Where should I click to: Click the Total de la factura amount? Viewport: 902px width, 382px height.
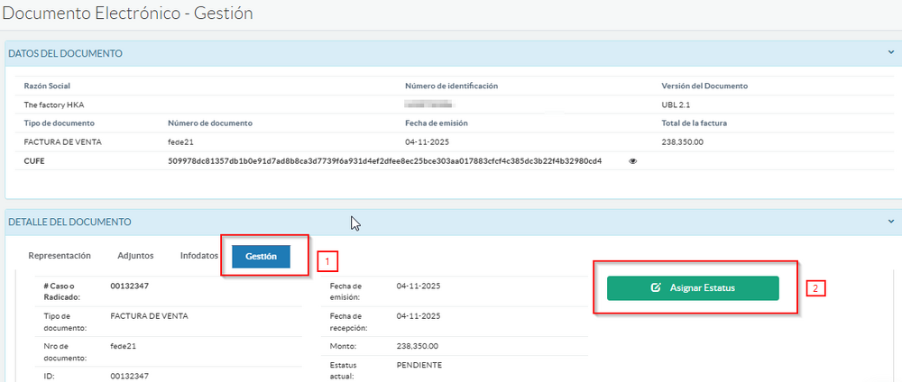click(682, 142)
